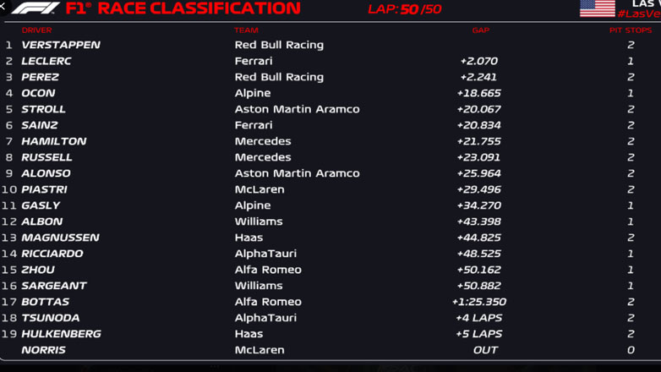Select the OCON driver name
Screen dimensions: 661x372
point(38,93)
